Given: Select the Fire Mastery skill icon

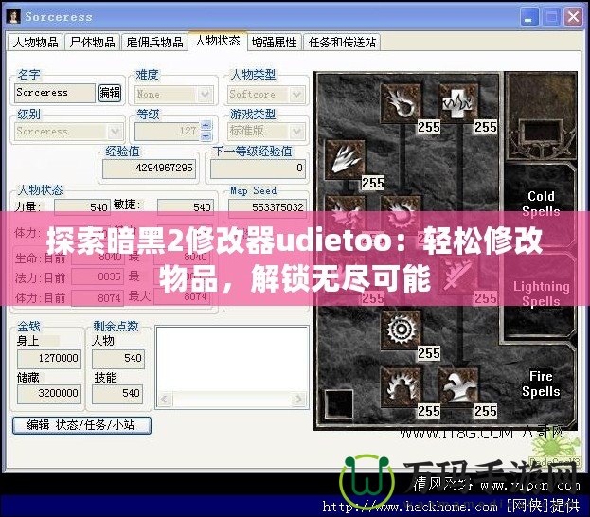Looking at the screenshot, I should 401,388.
